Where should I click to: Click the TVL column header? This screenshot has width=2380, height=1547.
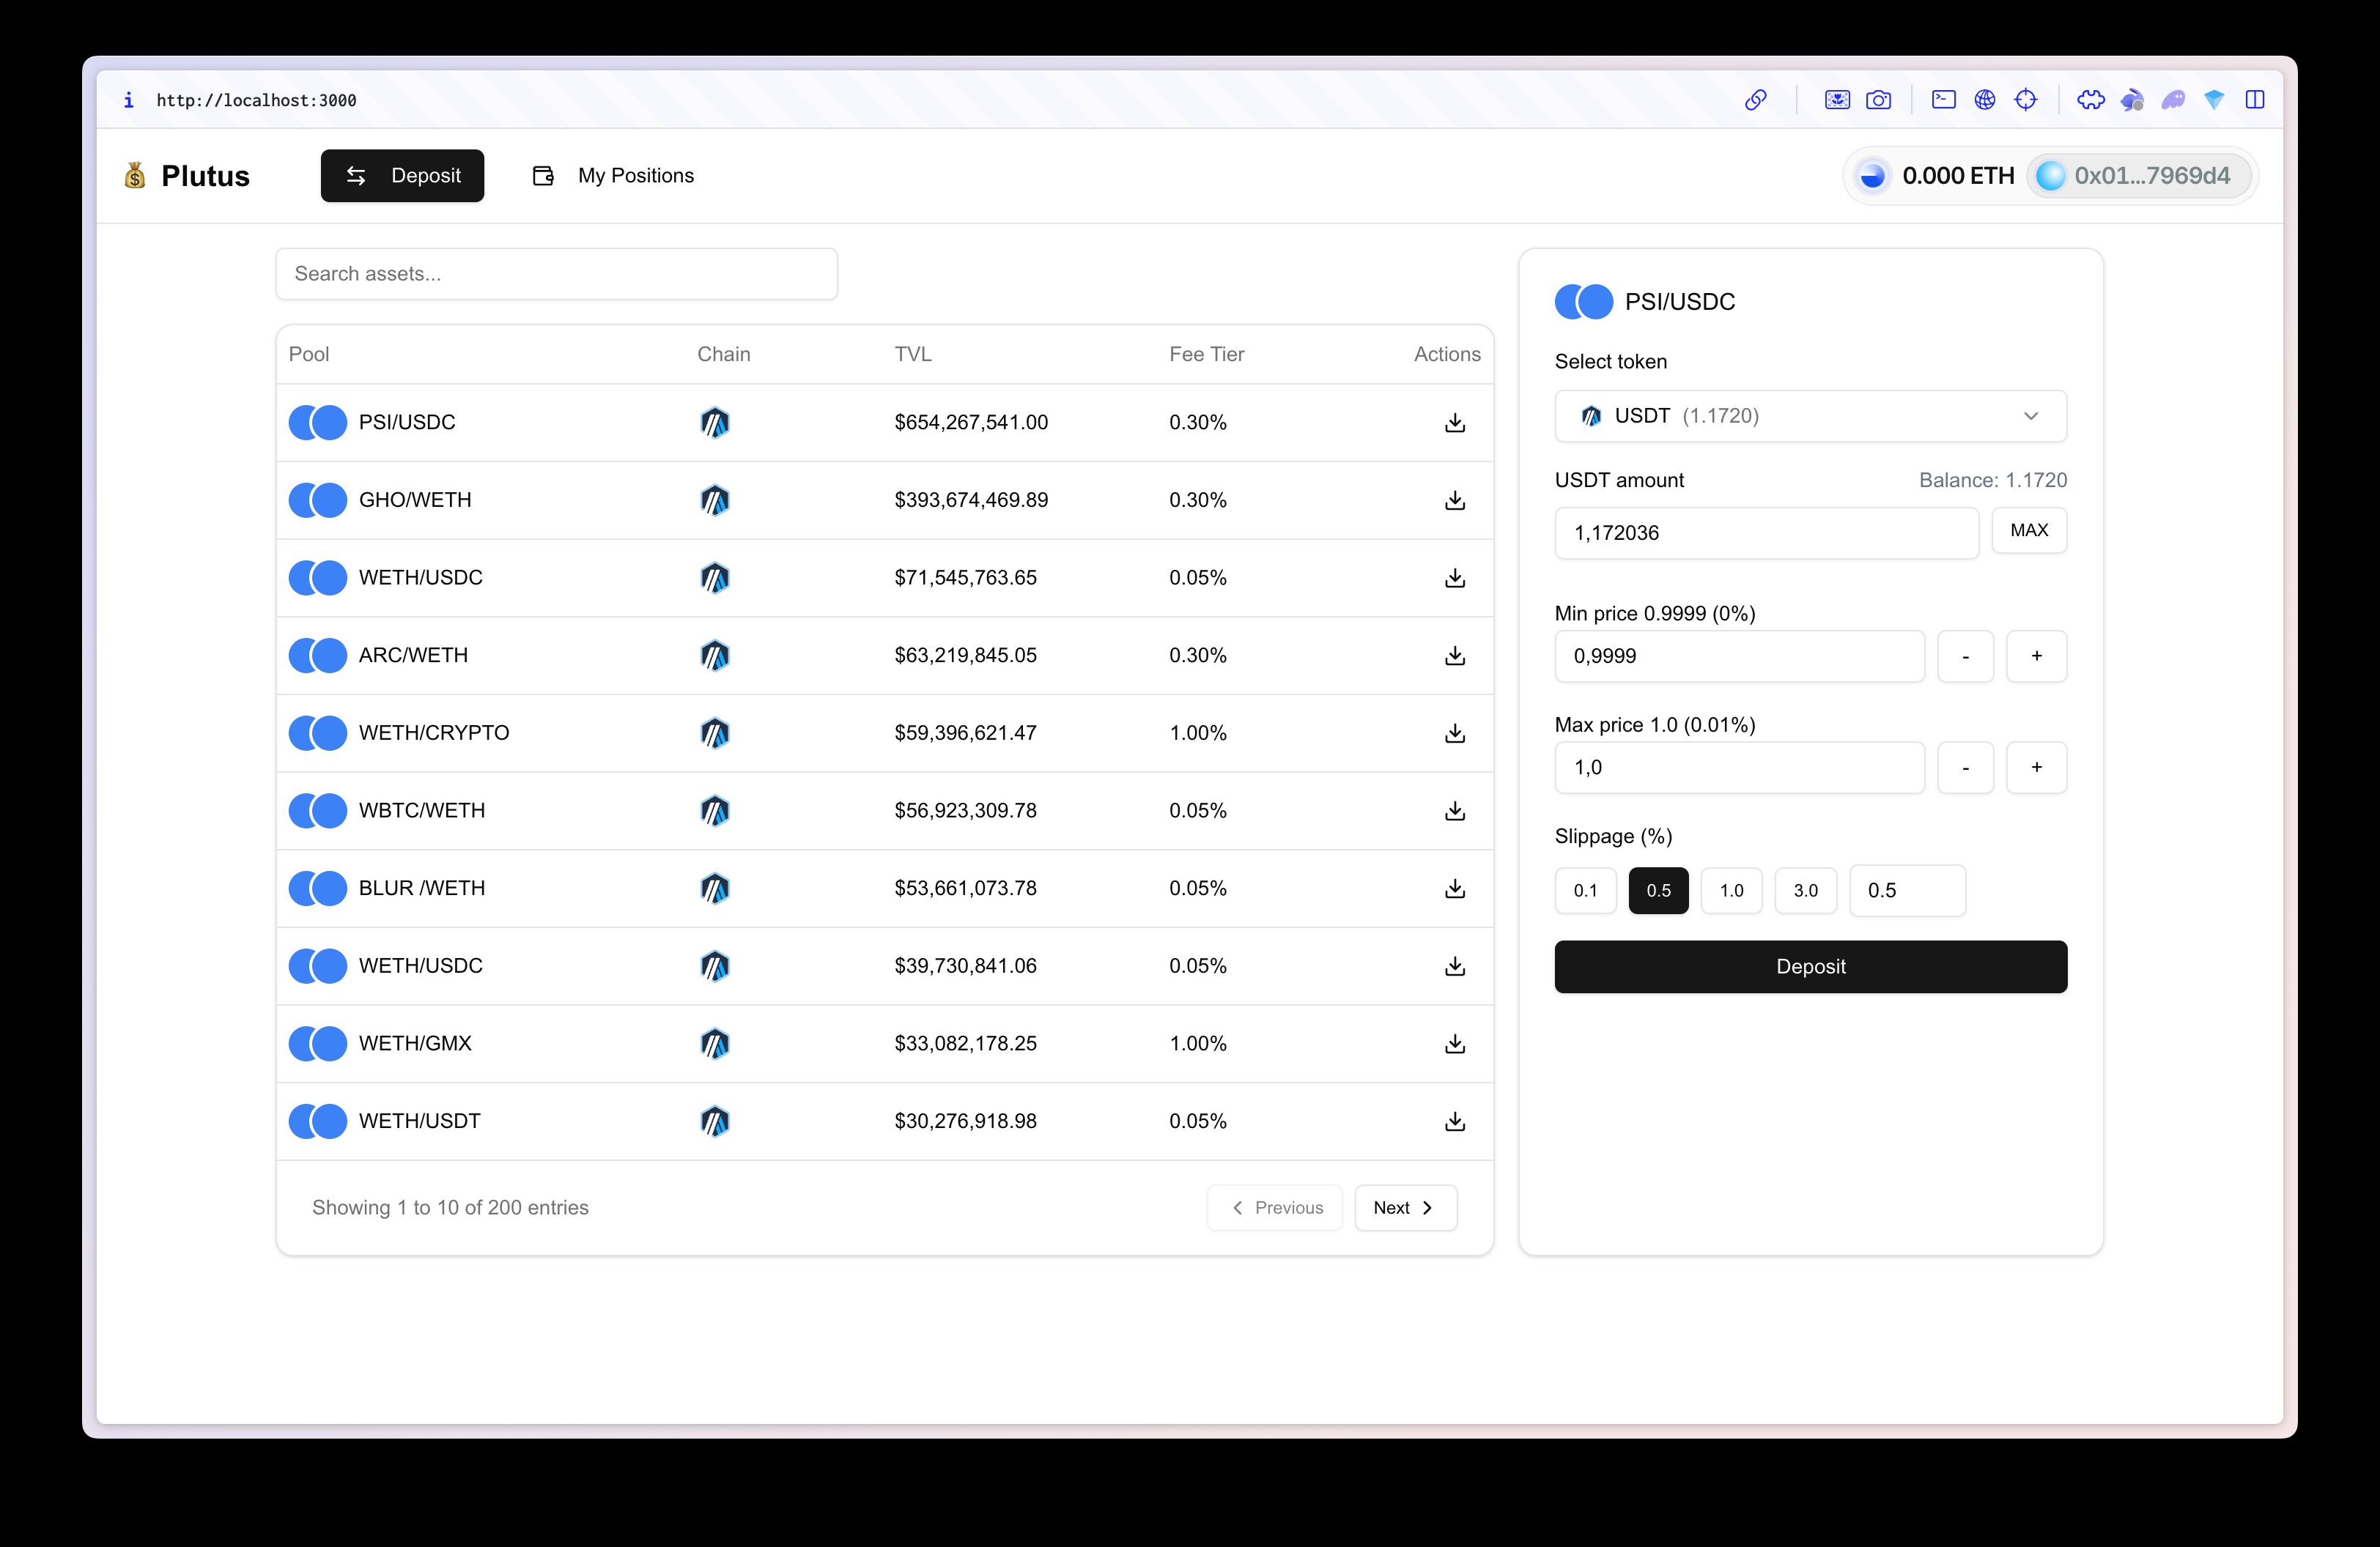(913, 354)
